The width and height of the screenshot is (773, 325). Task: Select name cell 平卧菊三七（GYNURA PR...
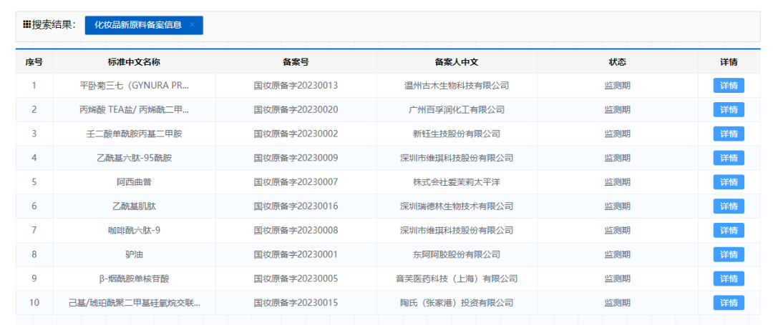[134, 86]
